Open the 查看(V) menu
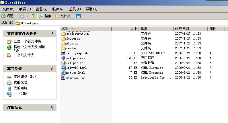The height and width of the screenshot is (123, 228). [x=41, y=9]
